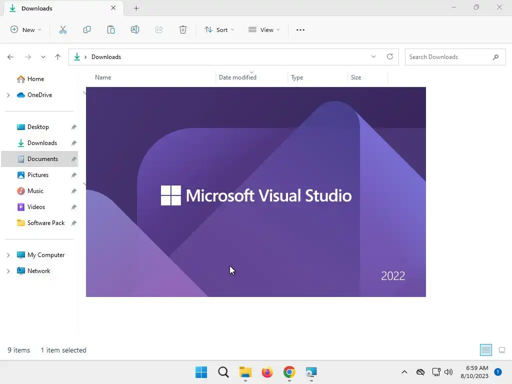The width and height of the screenshot is (512, 384).
Task: Open taskbar Search magnifier
Action: [223, 372]
